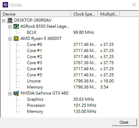
Task: Click the Clocks app icon in title bar
Action: pos(5,5)
